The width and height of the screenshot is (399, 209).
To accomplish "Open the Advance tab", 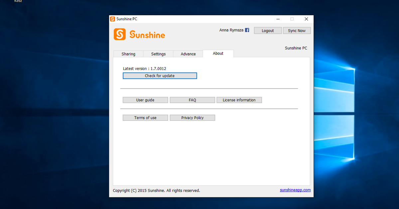I will (x=188, y=54).
